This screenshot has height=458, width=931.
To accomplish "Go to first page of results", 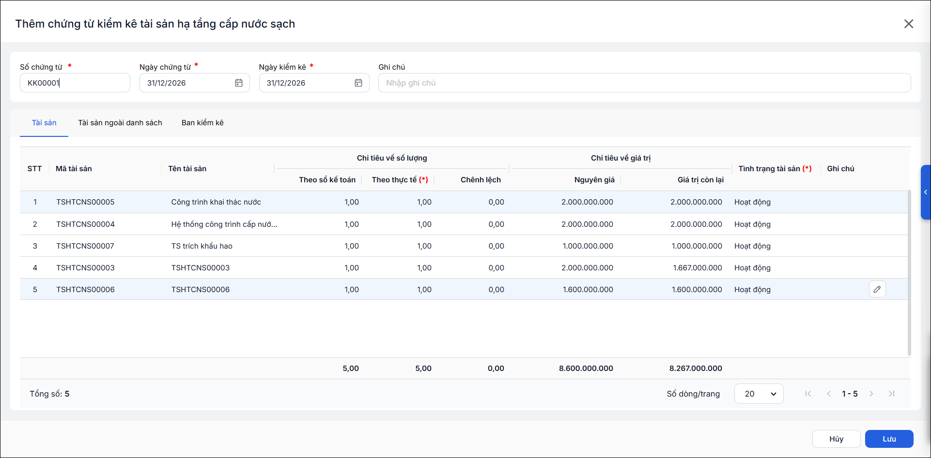I will 808,394.
